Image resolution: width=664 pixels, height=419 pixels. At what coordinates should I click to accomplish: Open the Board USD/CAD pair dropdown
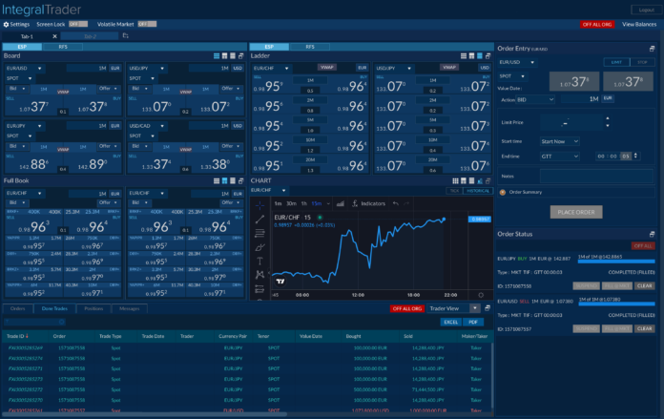[147, 126]
